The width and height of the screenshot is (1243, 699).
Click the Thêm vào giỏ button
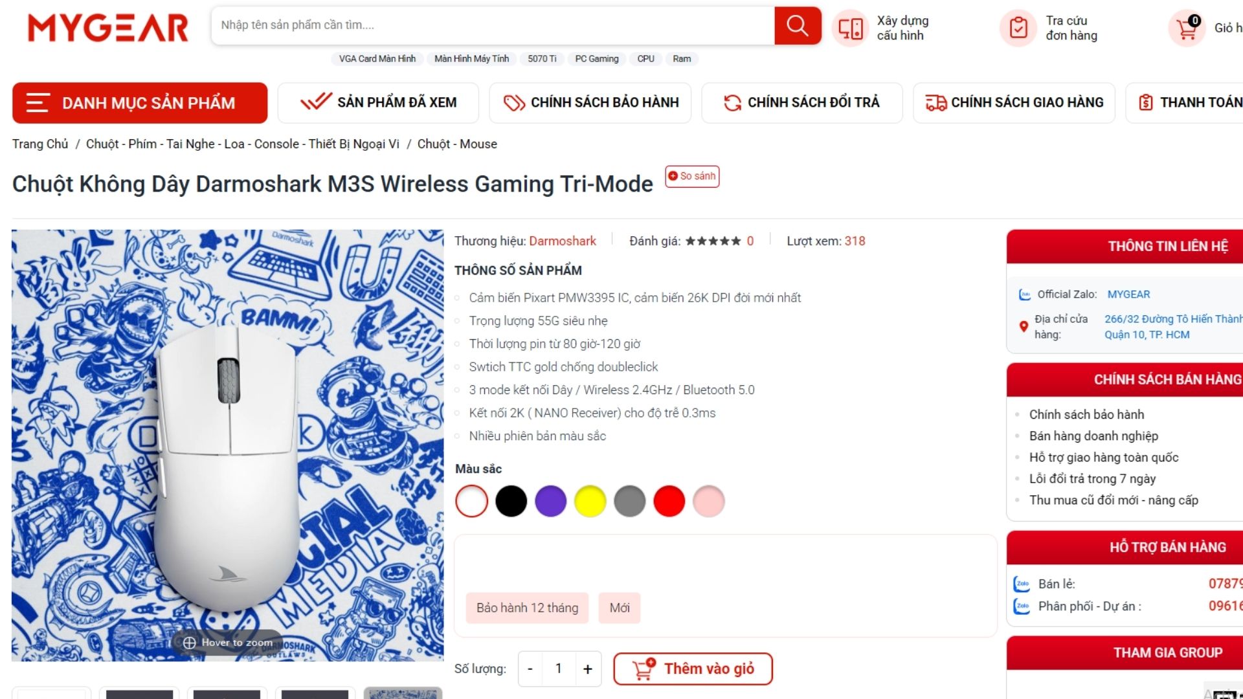point(693,669)
